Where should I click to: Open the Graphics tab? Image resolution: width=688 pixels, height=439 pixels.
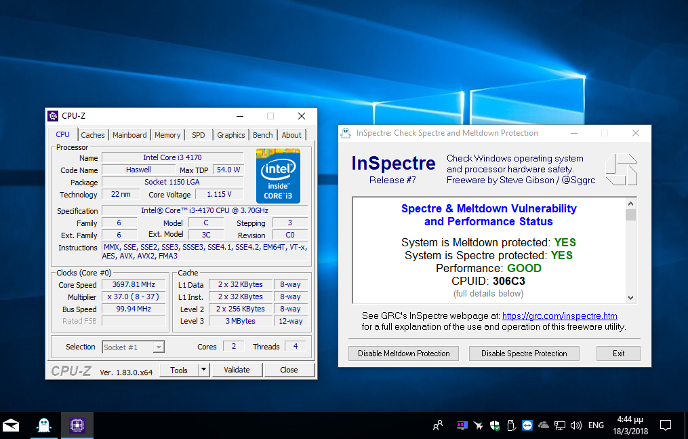230,135
